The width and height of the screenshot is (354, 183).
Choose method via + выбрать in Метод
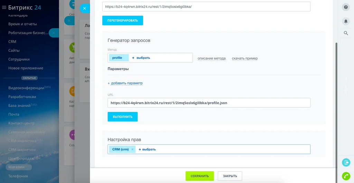point(141,58)
